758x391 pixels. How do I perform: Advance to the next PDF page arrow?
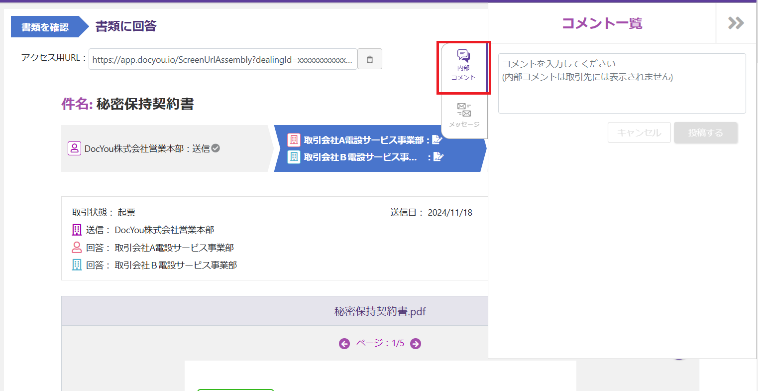[x=416, y=344]
